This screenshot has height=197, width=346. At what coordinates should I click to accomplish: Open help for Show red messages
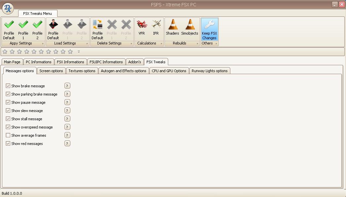(x=67, y=144)
